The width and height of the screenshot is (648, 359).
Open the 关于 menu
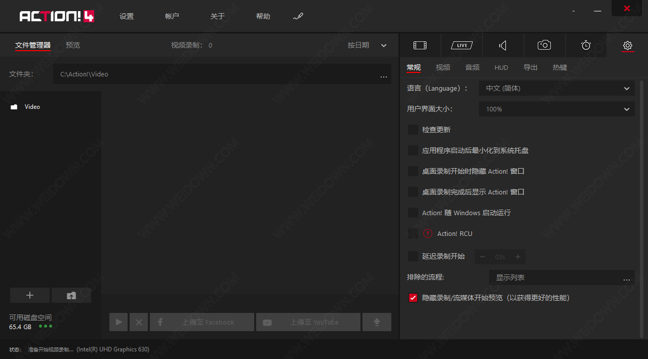coord(218,16)
